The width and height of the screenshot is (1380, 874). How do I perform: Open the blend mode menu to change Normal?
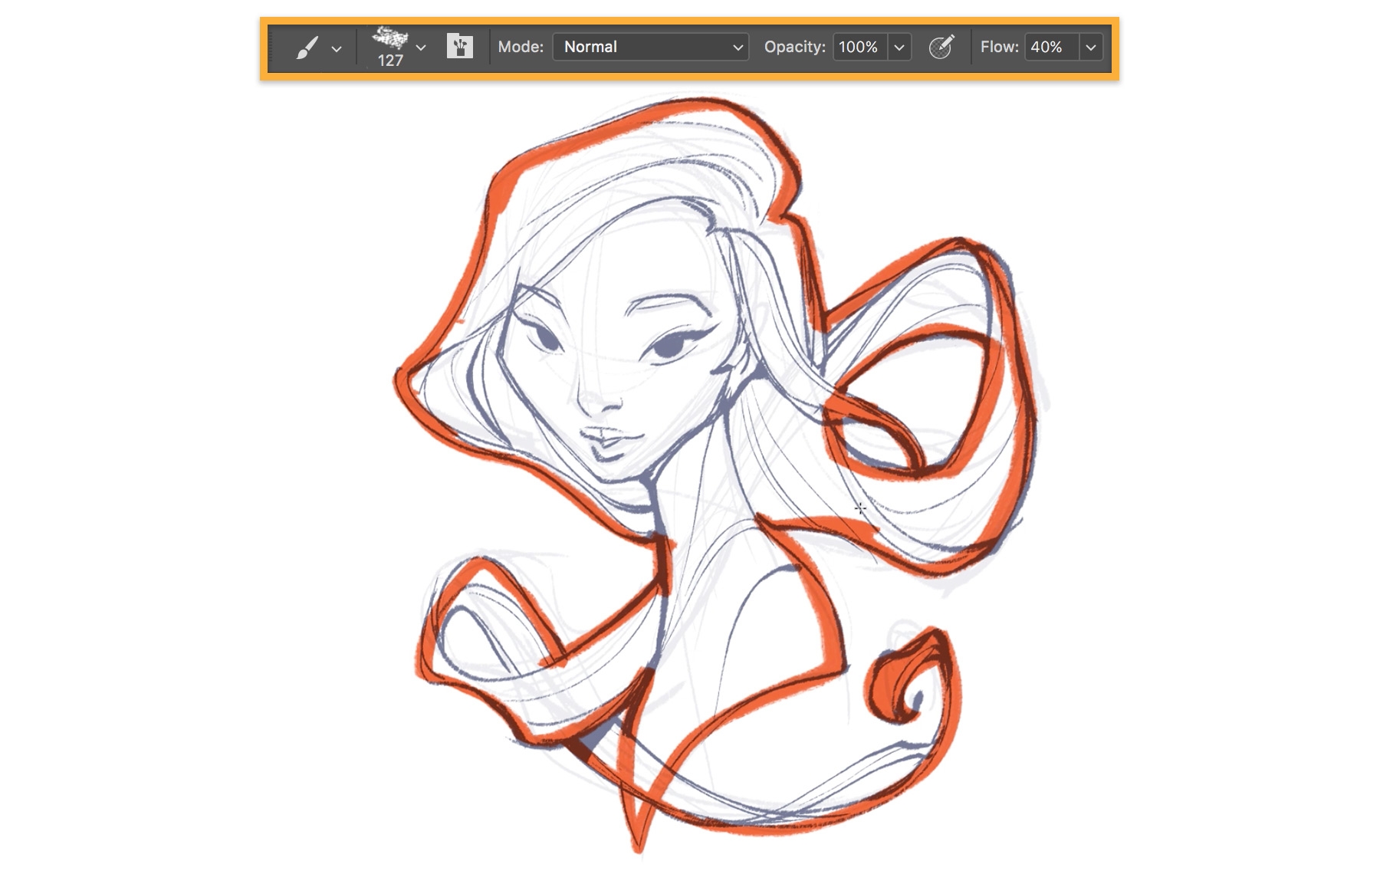pyautogui.click(x=650, y=47)
